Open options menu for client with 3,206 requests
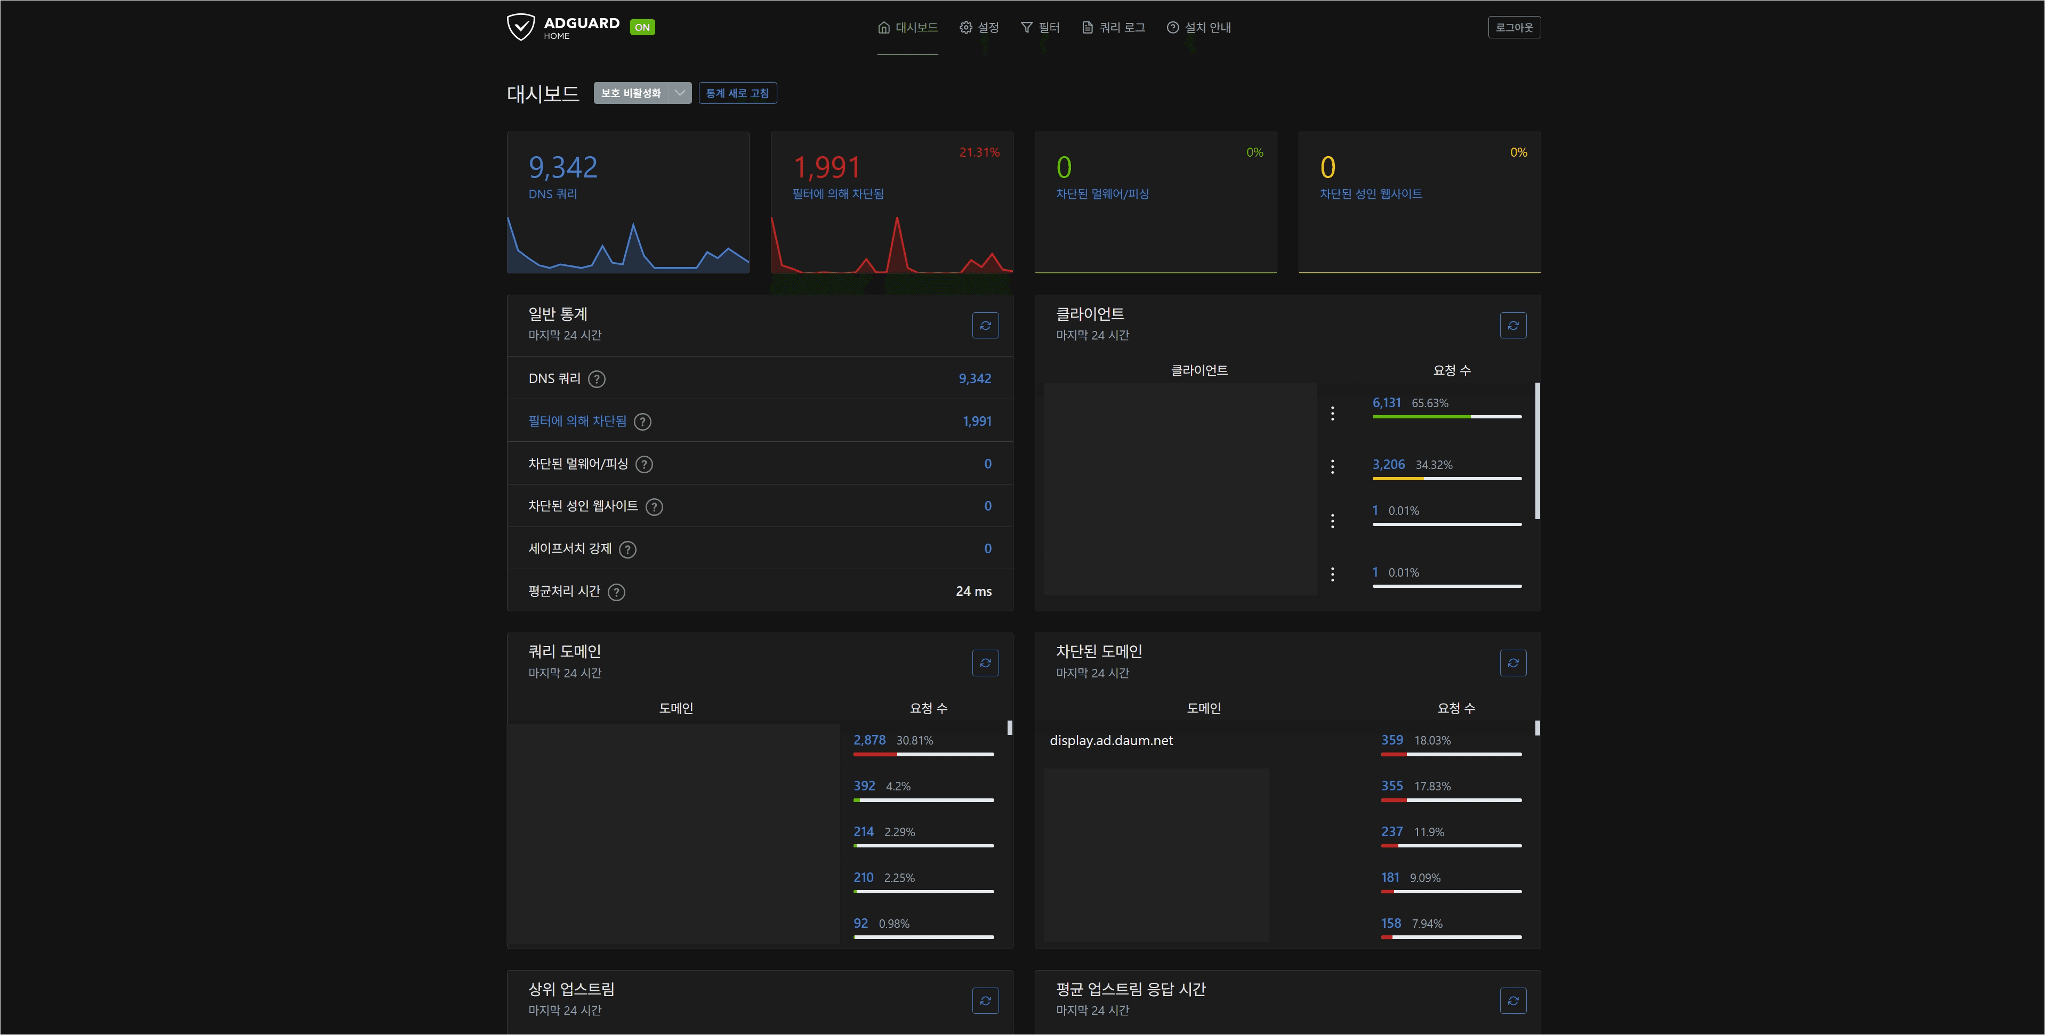The height and width of the screenshot is (1035, 2045). coord(1332,467)
